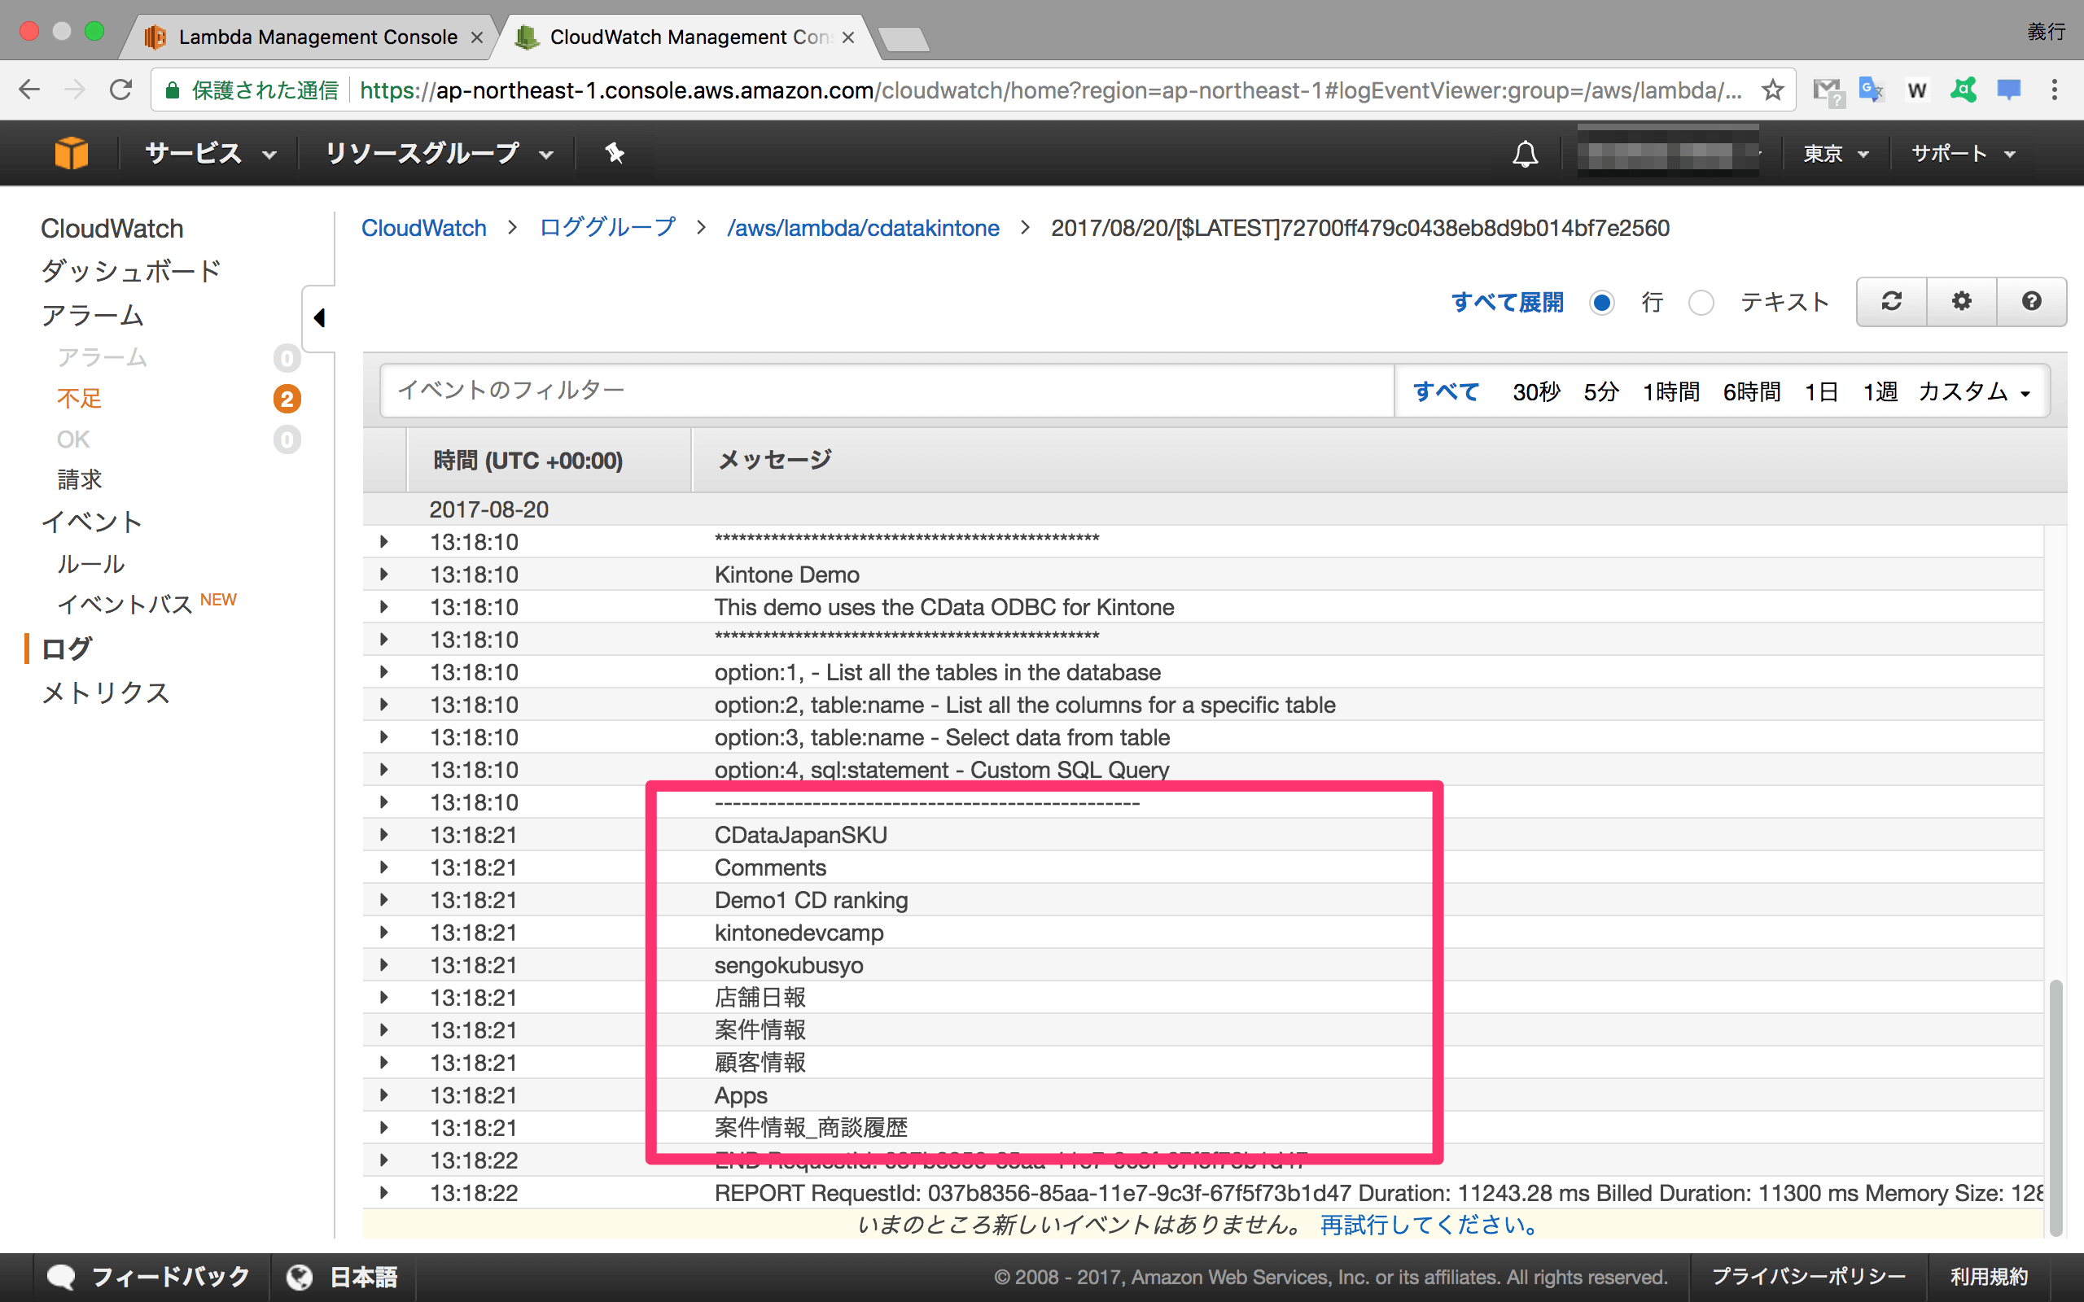Click the help question mark icon
The image size is (2084, 1302).
[x=2030, y=301]
